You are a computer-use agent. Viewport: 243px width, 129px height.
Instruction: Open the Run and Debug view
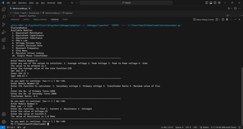[x=4, y=32]
